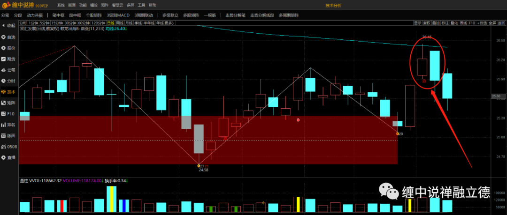Toggle 动力共振 in toolbar
Screen dimensions: 507x215
point(35,15)
